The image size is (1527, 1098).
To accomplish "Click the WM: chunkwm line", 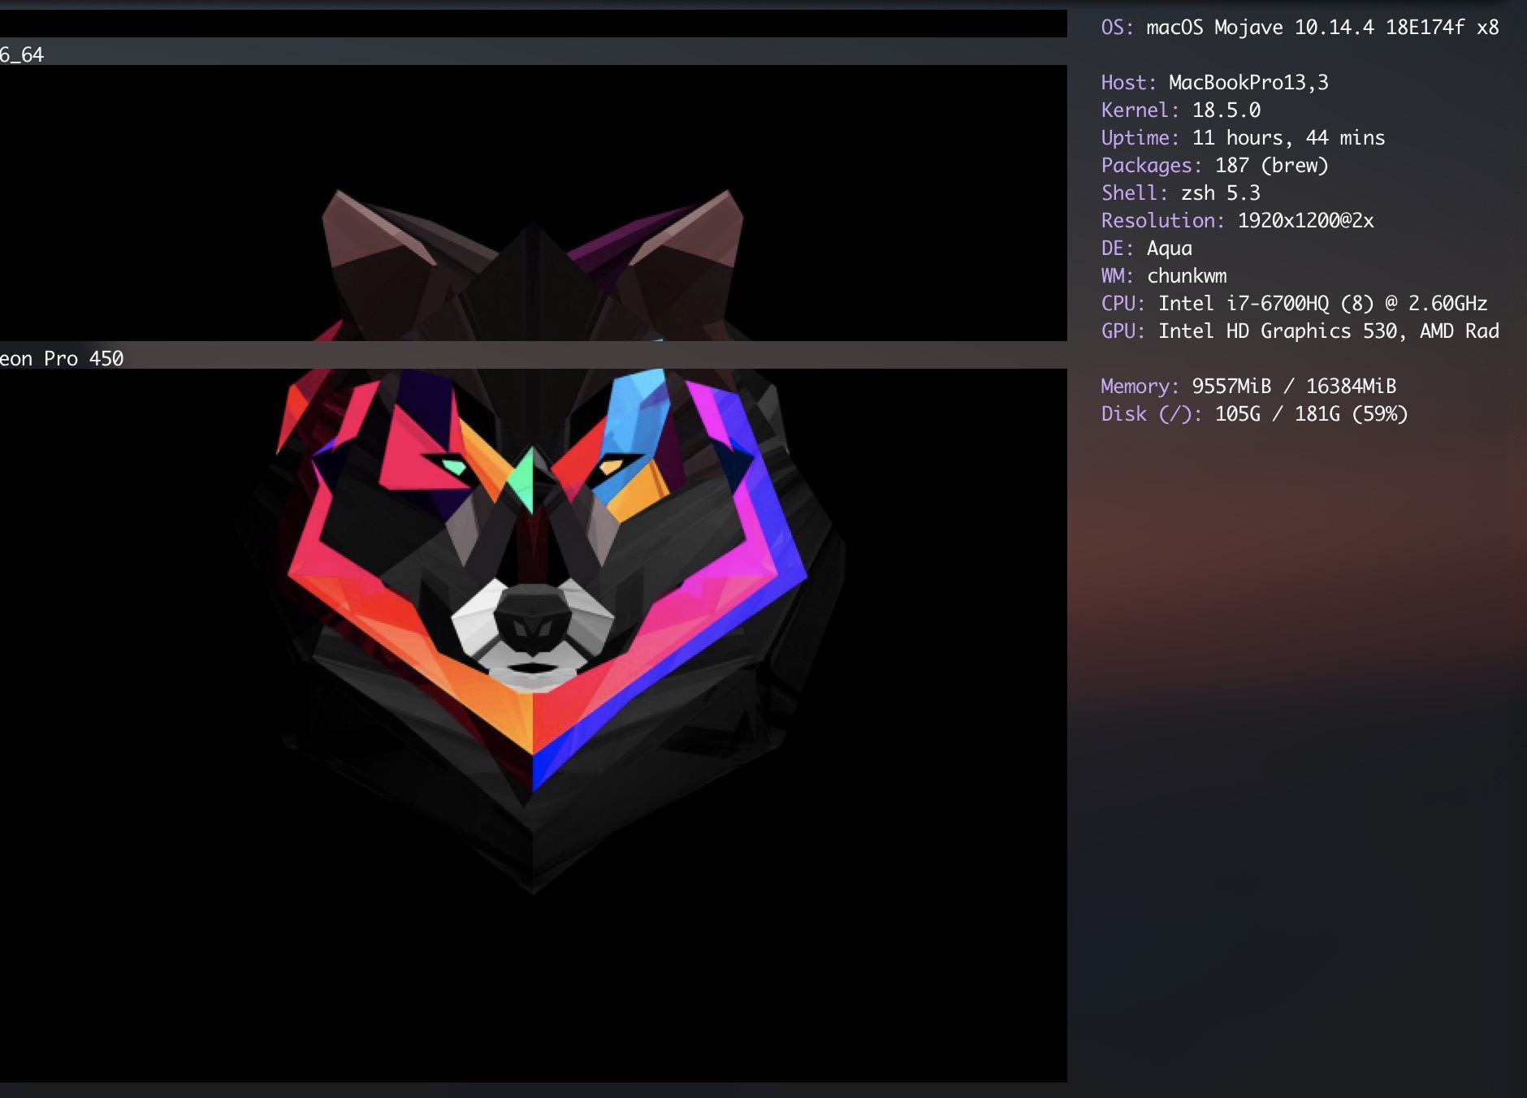I will (x=1163, y=276).
